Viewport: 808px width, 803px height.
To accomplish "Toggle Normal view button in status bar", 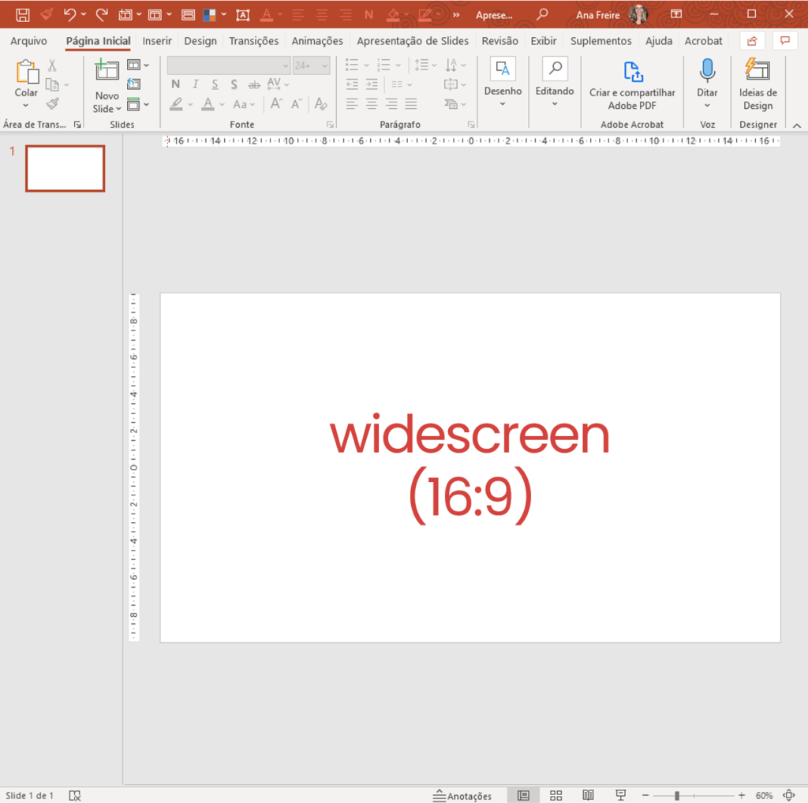I will (x=522, y=795).
